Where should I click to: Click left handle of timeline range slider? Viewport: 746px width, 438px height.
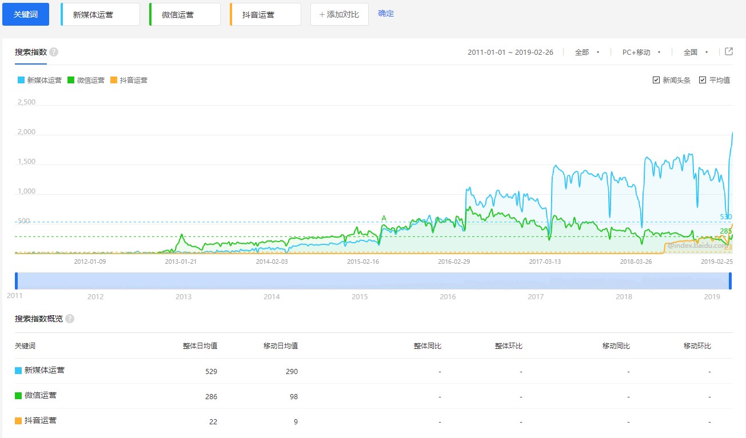pos(17,281)
